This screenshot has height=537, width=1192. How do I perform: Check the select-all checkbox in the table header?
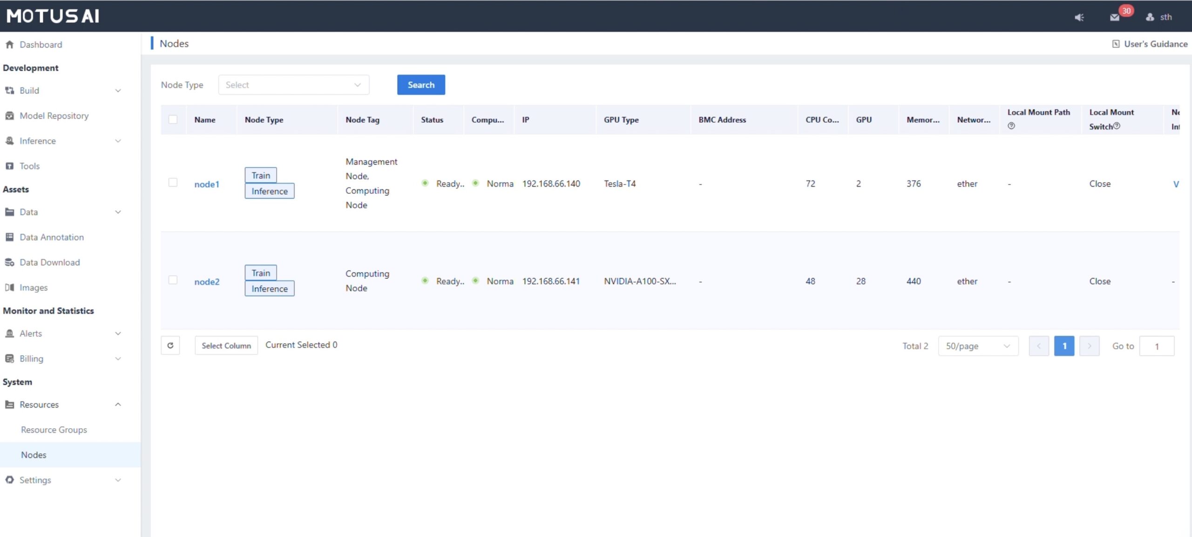[173, 119]
